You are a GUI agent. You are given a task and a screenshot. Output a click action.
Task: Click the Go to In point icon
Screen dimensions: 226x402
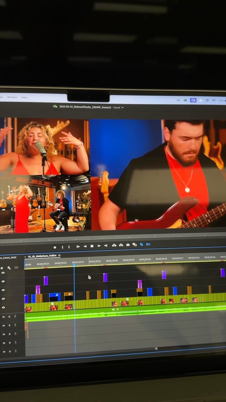78,247
